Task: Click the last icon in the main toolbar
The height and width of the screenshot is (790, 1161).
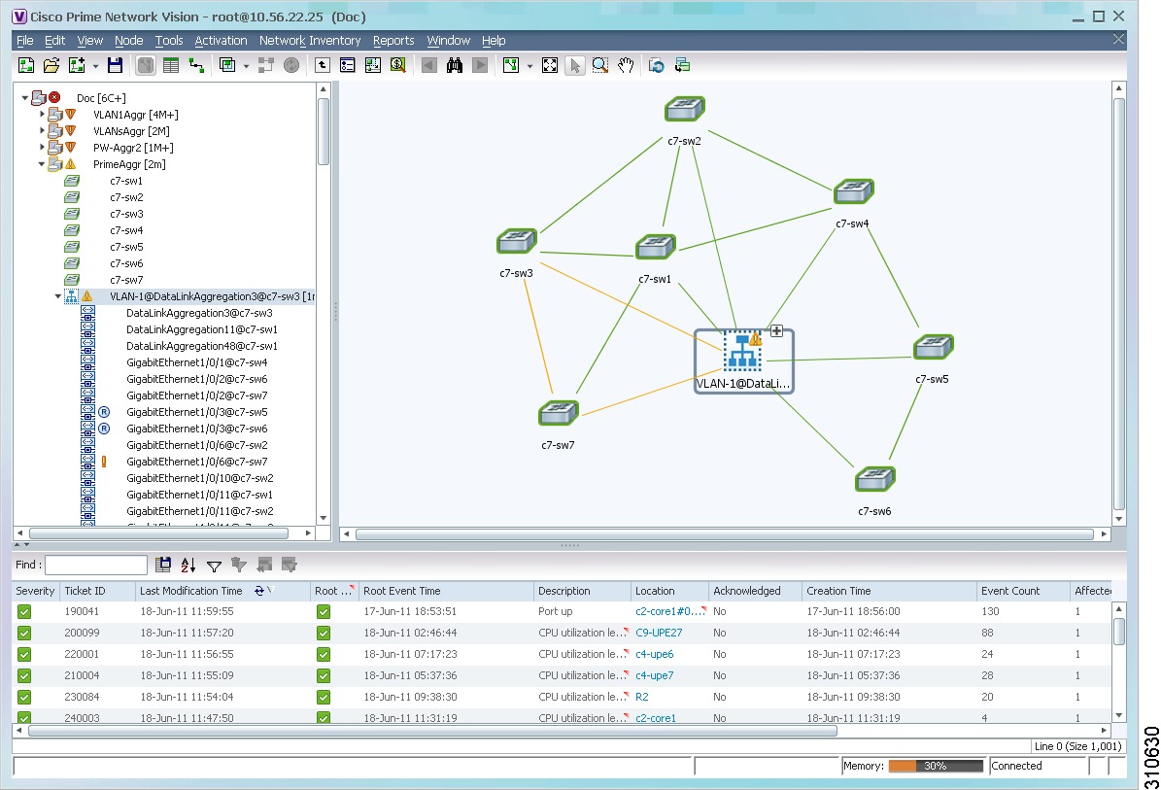Action: point(682,66)
